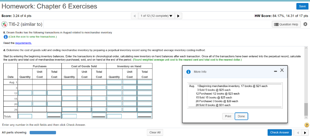Select Aug. 28 Cost of Goods Sold unit cost field
The image size is (310, 137).
point(84,109)
